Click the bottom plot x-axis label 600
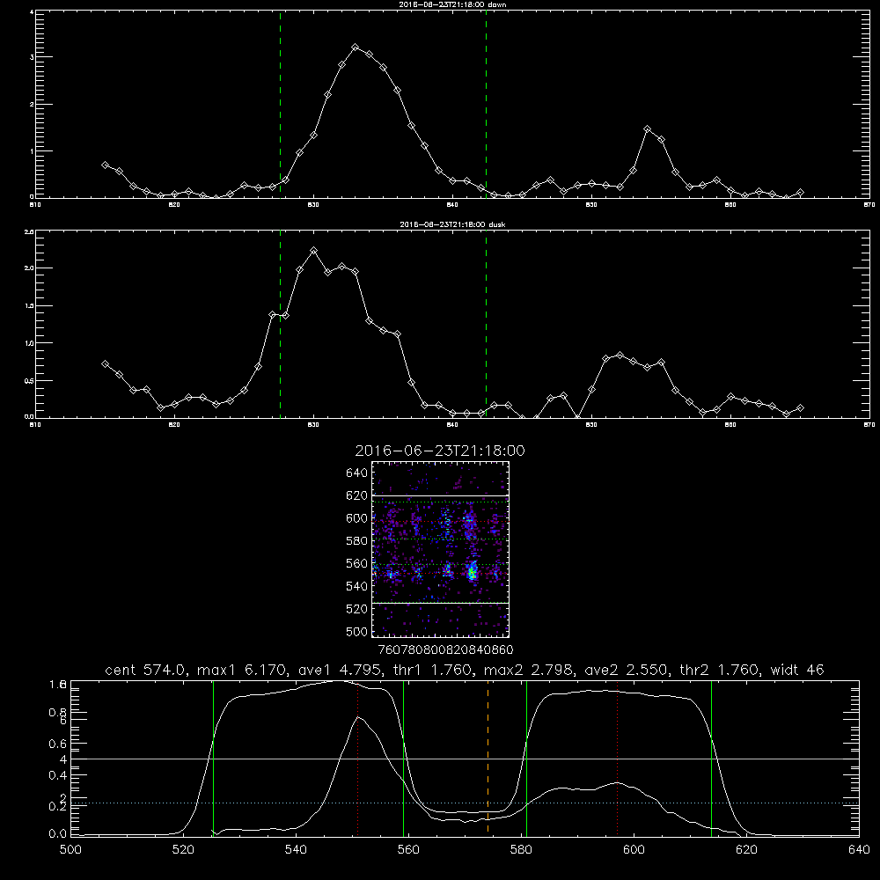 634,850
